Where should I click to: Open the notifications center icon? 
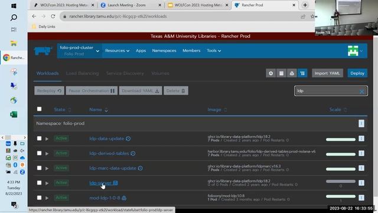click(x=14, y=205)
